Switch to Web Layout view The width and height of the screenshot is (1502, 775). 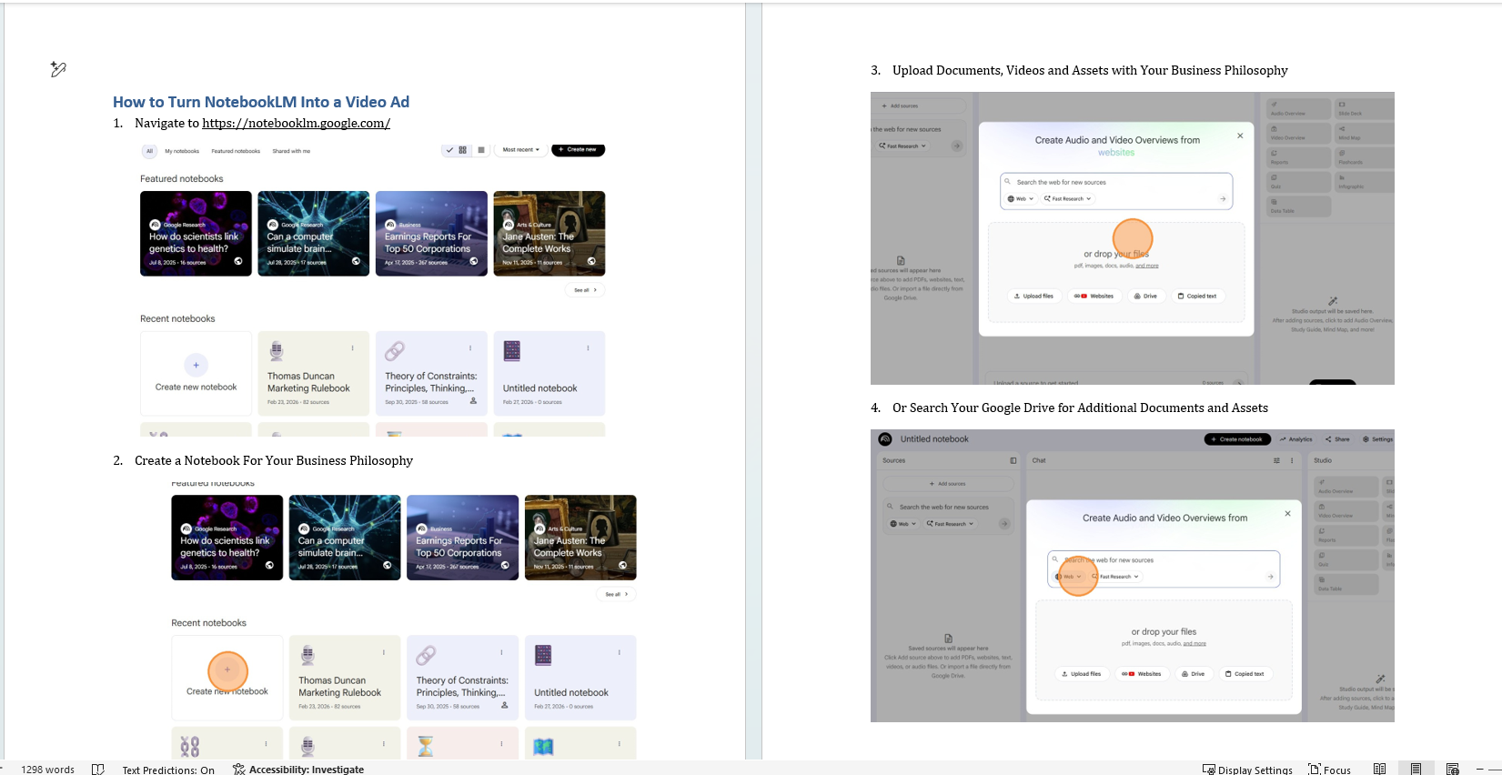(x=1452, y=770)
